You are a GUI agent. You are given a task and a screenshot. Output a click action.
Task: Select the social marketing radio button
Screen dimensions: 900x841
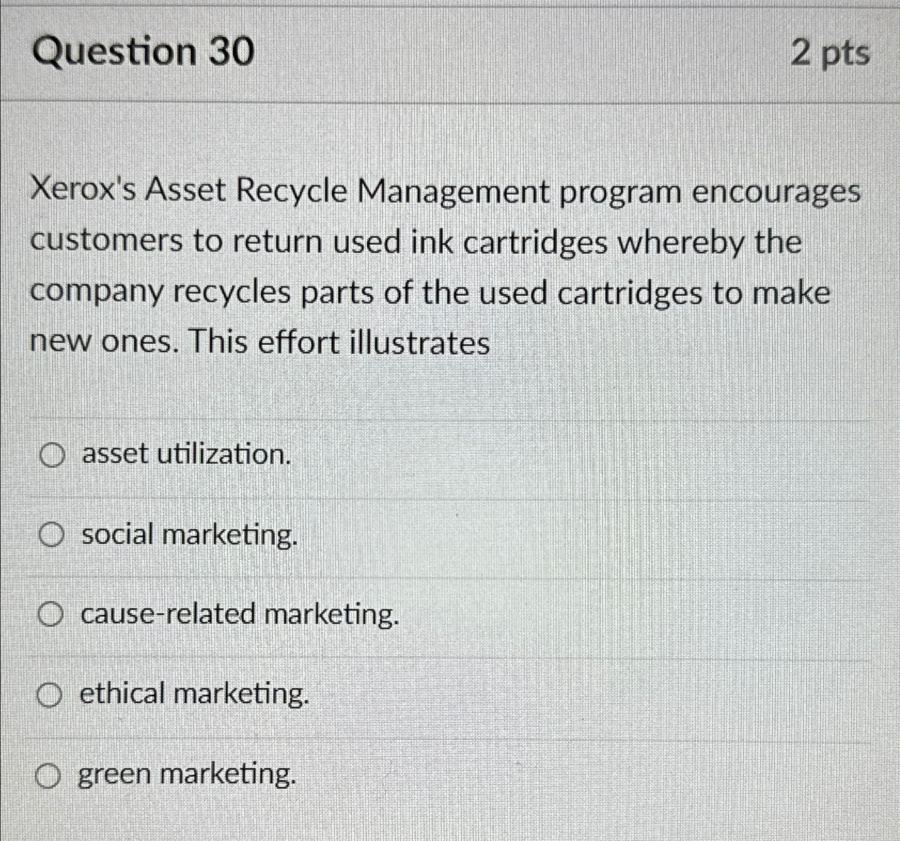pyautogui.click(x=51, y=535)
